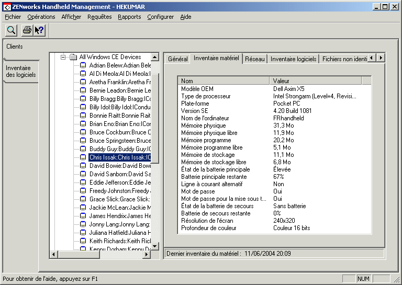402x285 pixels.
Task: Click the printer icon in toolbar
Action: (27, 30)
